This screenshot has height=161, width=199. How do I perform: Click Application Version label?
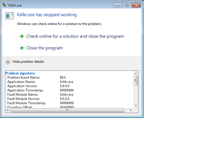22,86
